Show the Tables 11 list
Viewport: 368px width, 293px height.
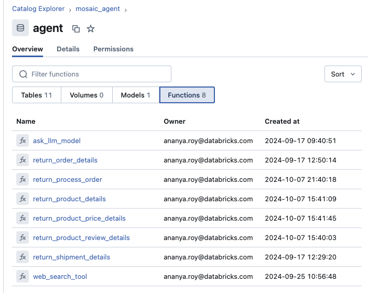(x=36, y=95)
